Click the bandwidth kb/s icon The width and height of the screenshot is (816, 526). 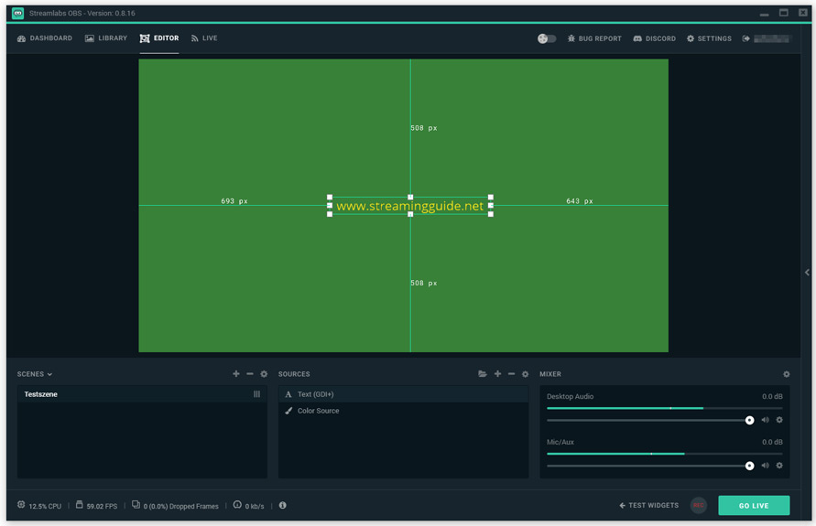click(x=237, y=505)
